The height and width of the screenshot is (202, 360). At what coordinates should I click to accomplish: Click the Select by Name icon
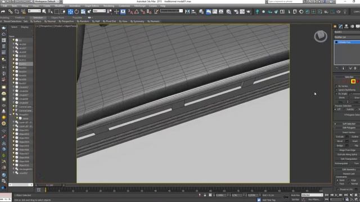pyautogui.click(x=51, y=11)
